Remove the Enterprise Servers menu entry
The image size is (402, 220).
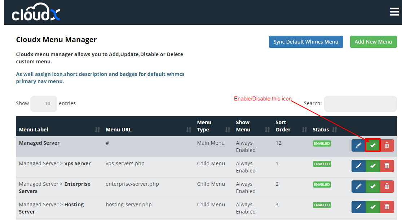pyautogui.click(x=387, y=187)
